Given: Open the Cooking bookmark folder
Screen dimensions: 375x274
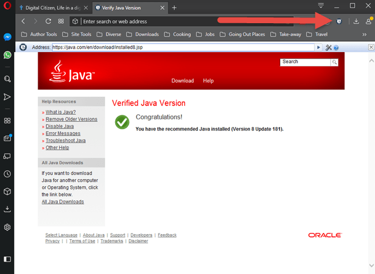Looking at the screenshot, I should click(178, 34).
